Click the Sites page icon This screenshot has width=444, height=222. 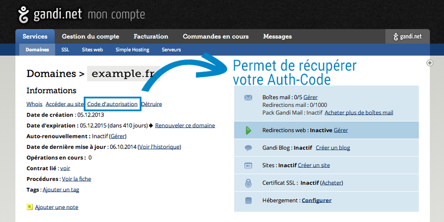coord(248,166)
